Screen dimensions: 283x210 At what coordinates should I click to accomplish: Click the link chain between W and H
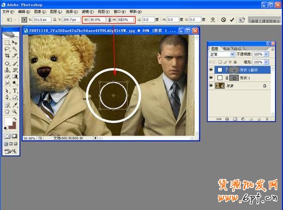click(x=109, y=20)
